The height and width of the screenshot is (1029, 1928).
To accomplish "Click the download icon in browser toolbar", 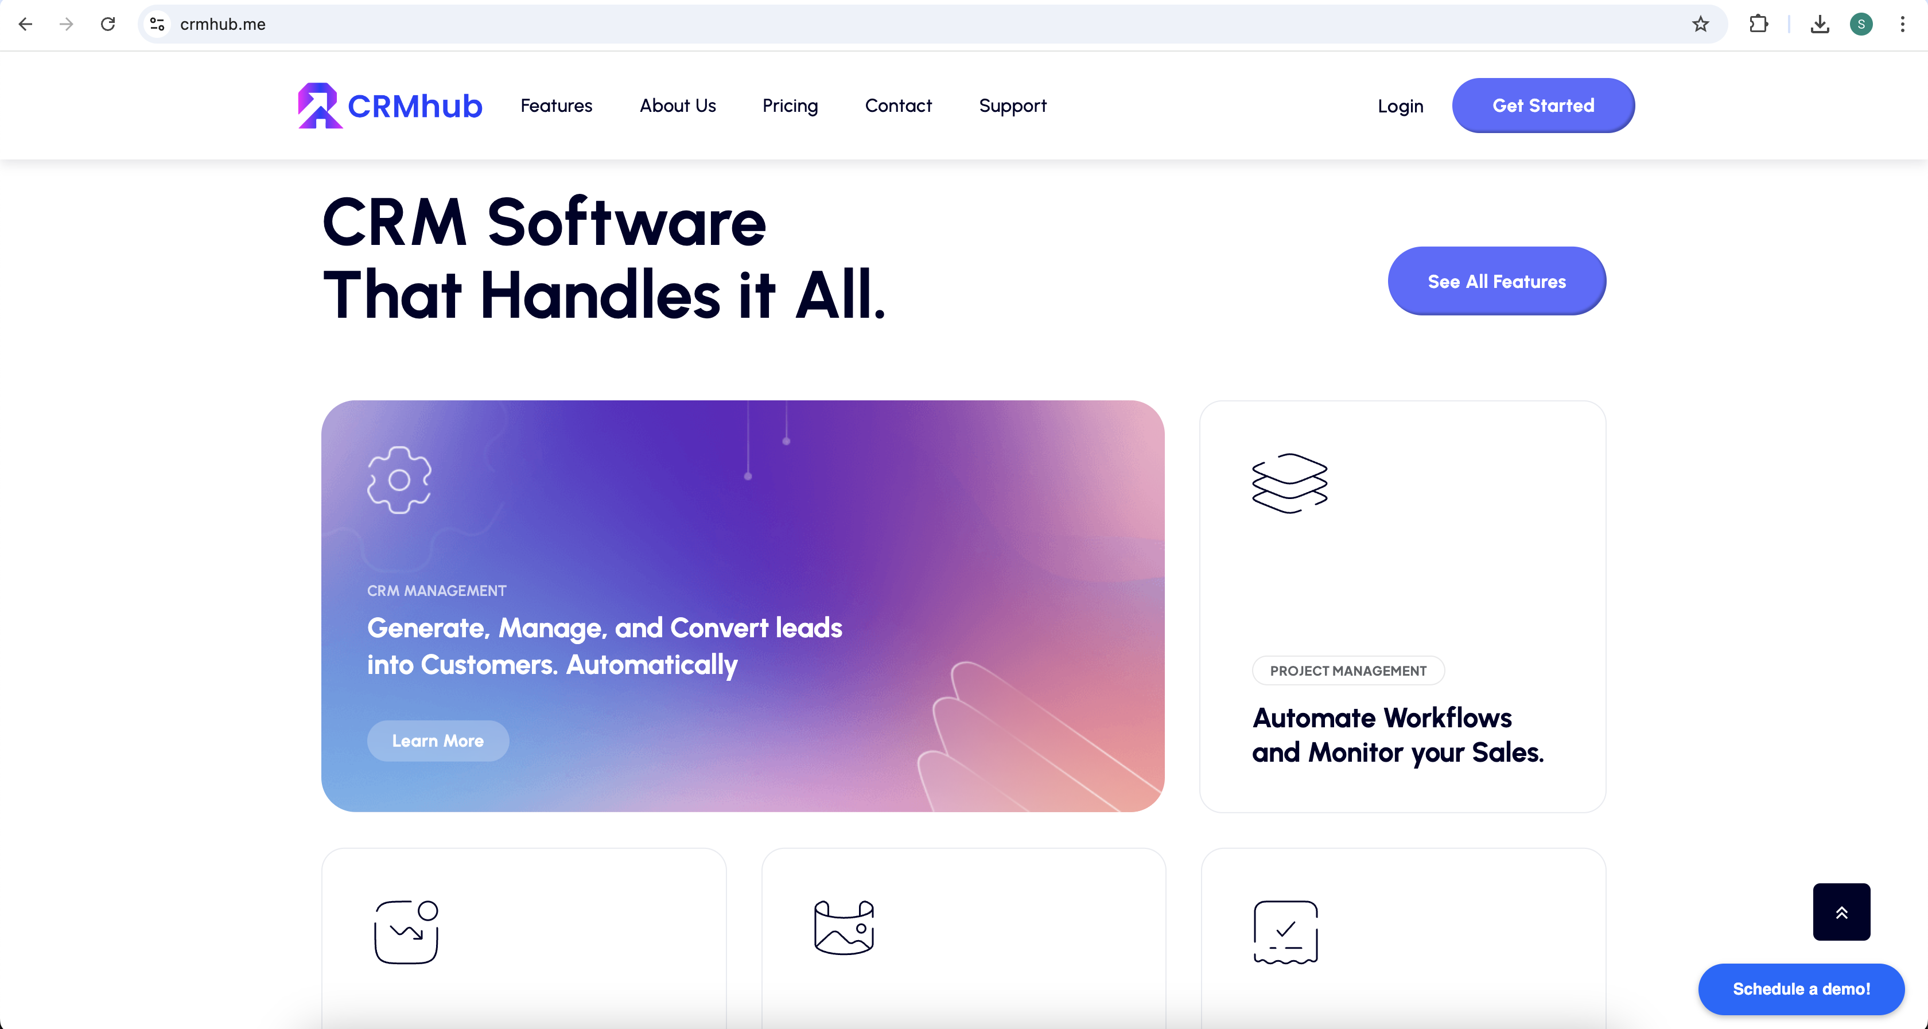I will click(1820, 24).
